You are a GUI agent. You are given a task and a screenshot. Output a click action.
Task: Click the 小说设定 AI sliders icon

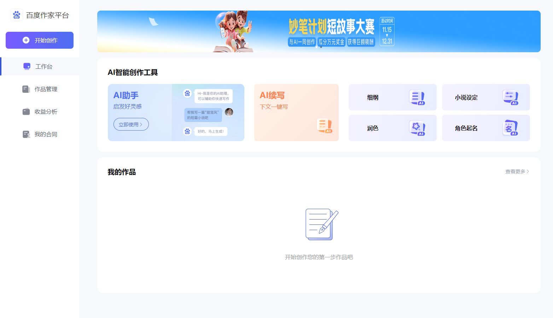[x=511, y=97]
